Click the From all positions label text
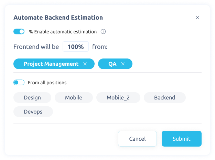 47,83
